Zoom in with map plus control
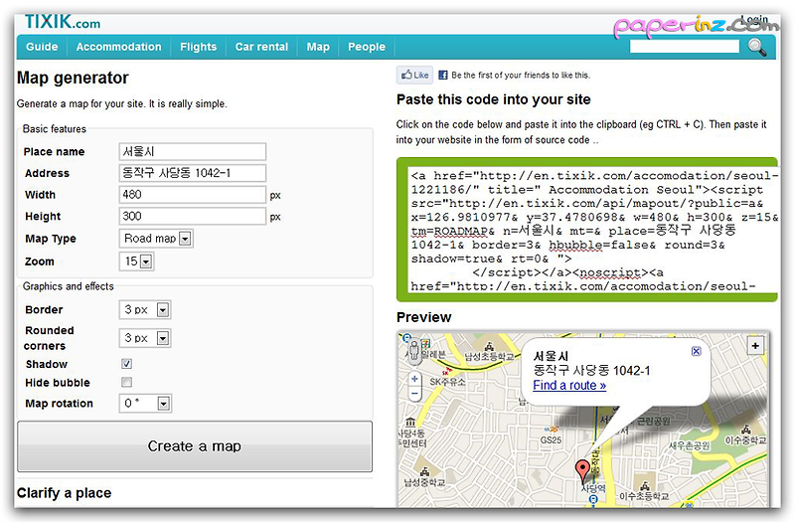Viewport: 795px width, 522px height. [414, 379]
